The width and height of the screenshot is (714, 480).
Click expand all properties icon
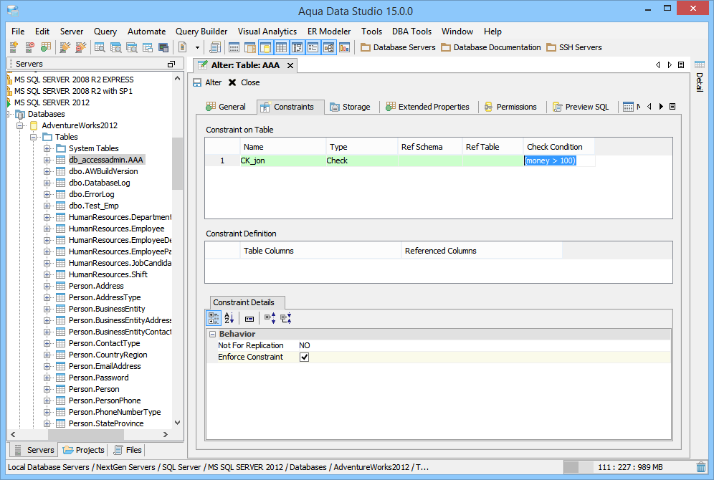coord(270,318)
